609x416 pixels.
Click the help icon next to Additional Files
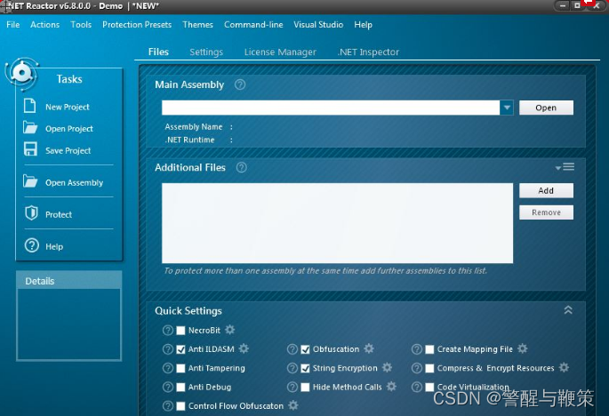point(242,167)
